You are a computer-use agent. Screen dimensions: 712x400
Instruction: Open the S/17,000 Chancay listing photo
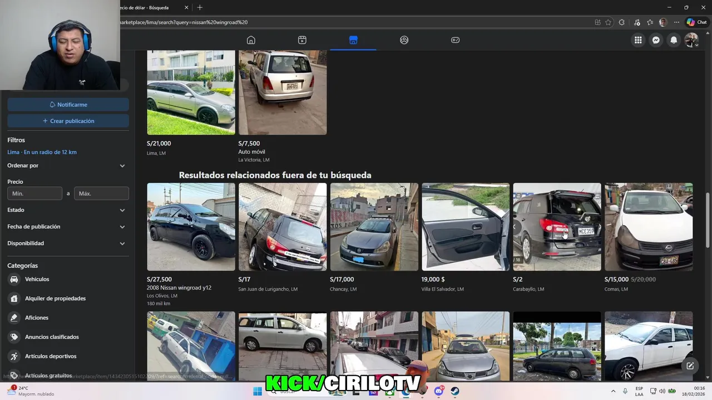point(374,227)
